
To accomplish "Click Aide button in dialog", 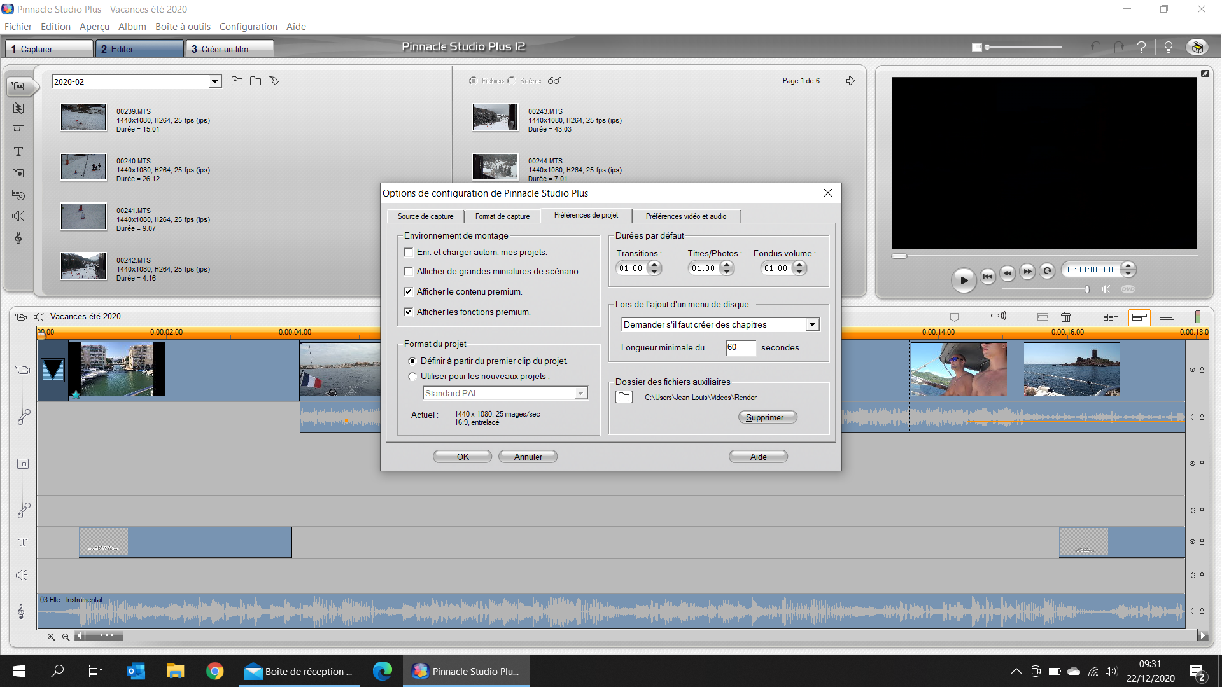I will 758,457.
